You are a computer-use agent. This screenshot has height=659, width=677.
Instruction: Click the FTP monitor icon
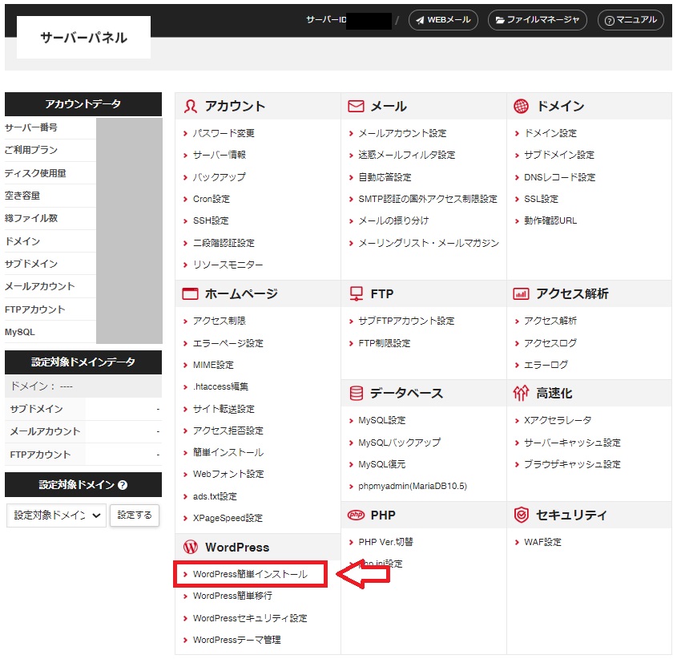pos(357,294)
